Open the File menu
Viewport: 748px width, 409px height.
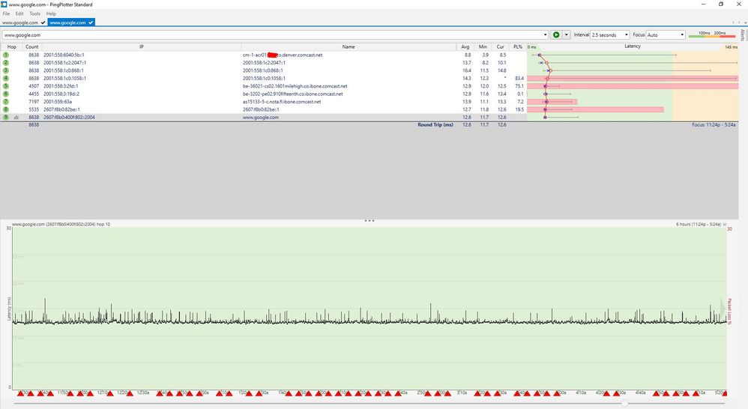pos(6,13)
